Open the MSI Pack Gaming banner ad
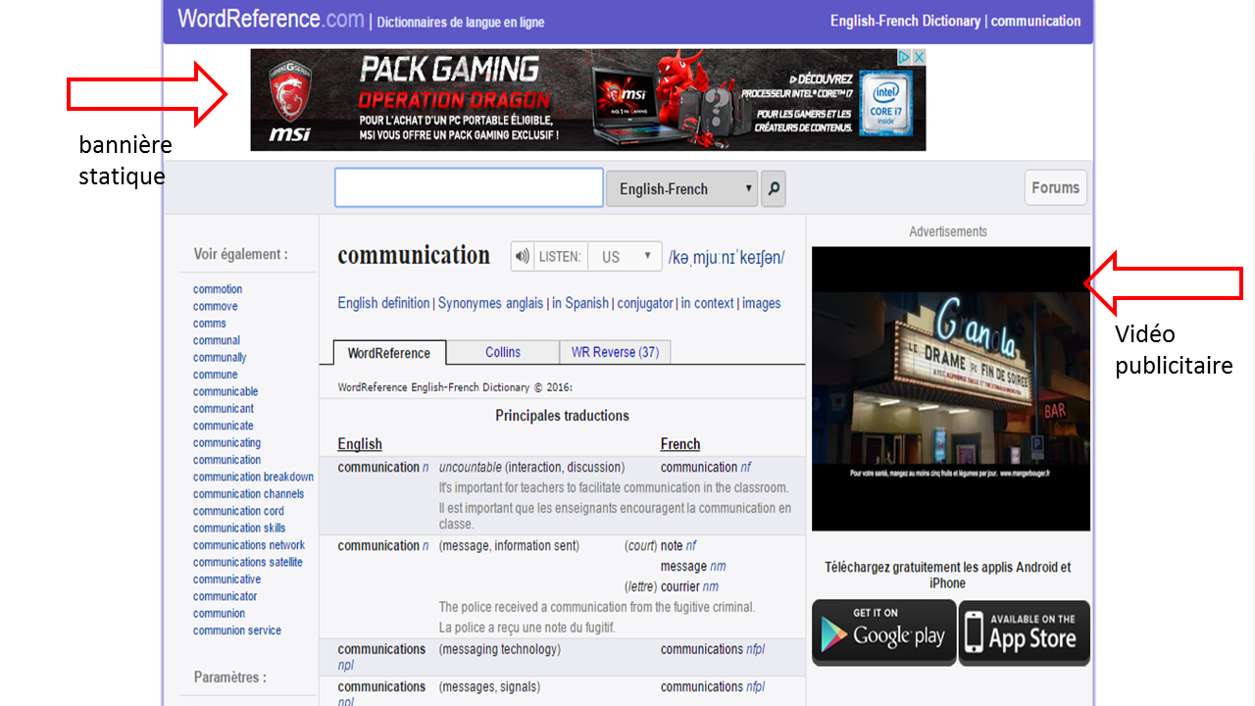This screenshot has height=706, width=1255. [588, 100]
